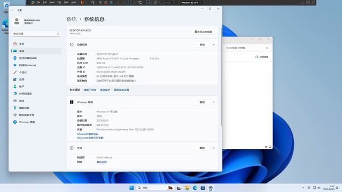Click the Settings back arrow

pyautogui.click(x=13, y=10)
